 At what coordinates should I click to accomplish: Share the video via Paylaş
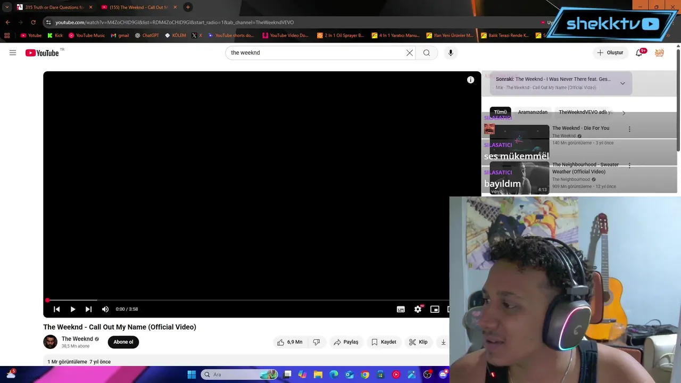(346, 342)
